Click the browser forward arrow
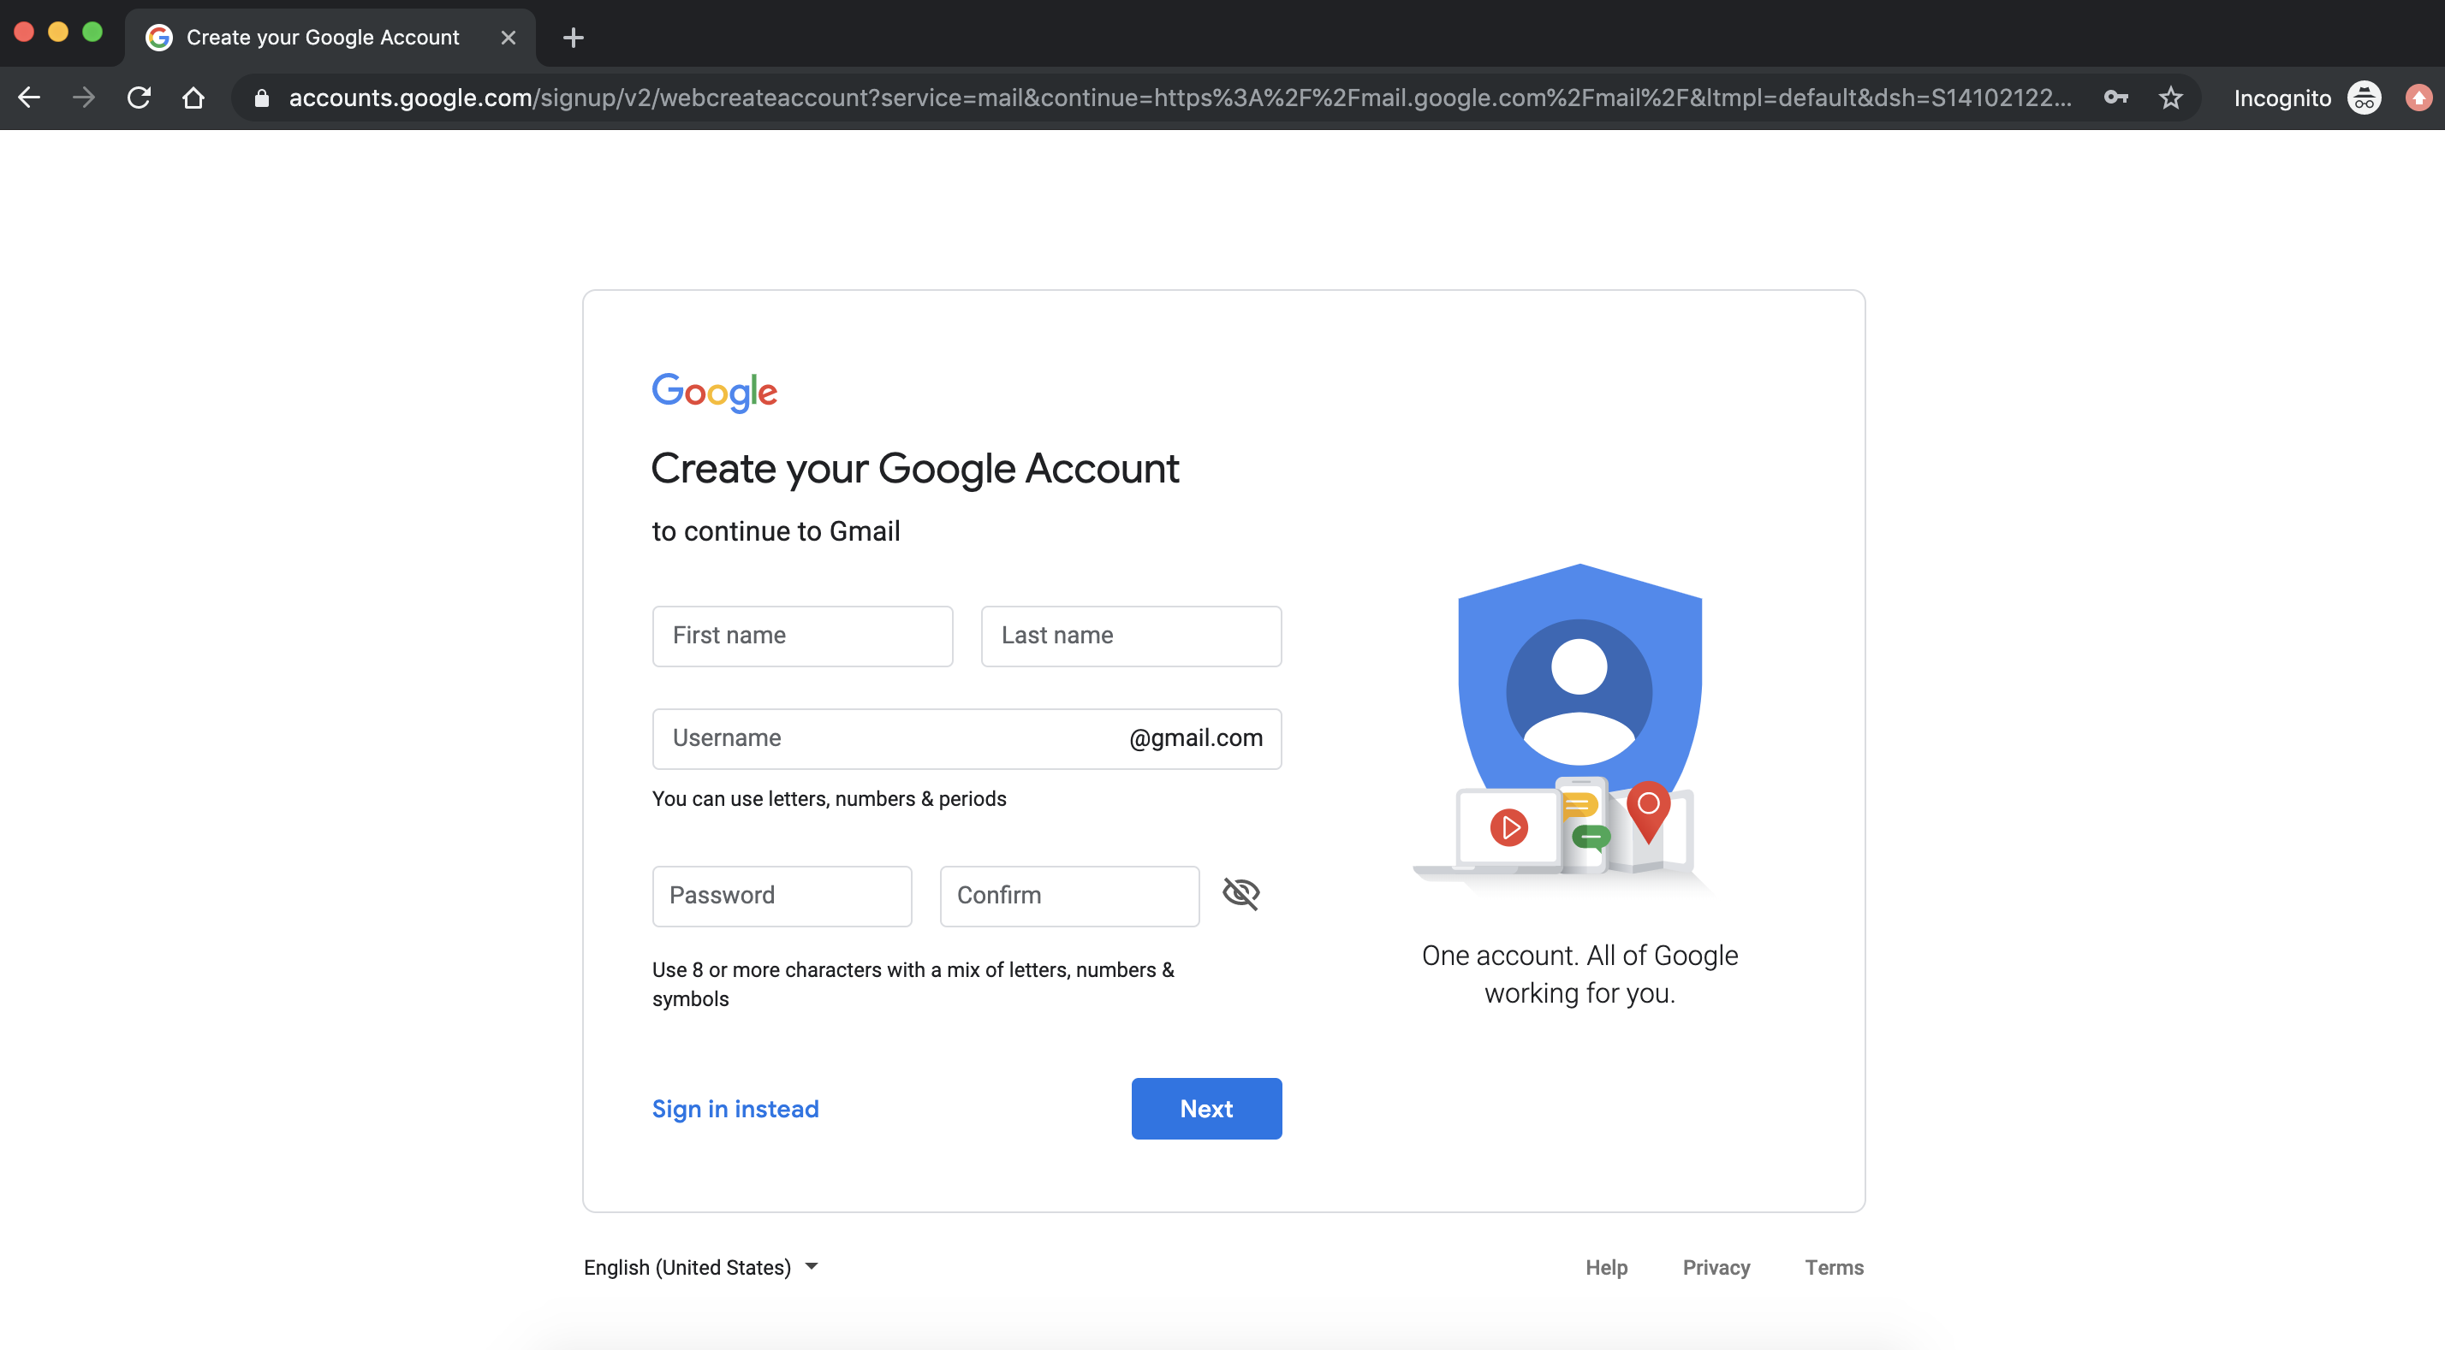Viewport: 2445px width, 1350px height. pos(84,98)
